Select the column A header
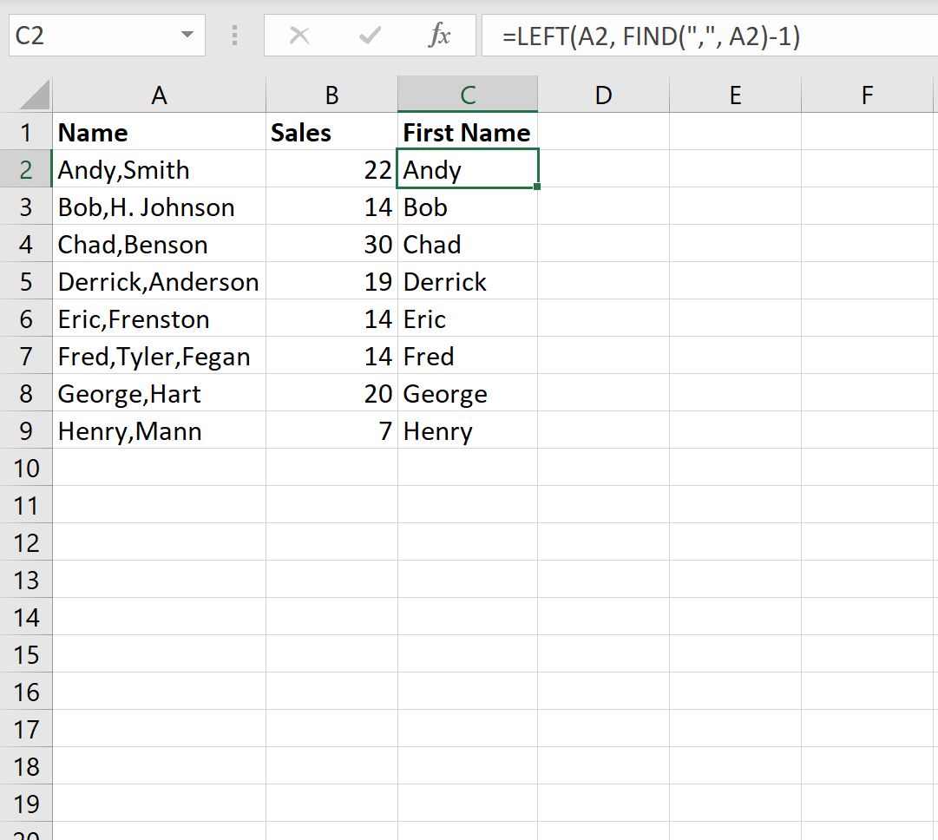 pos(159,95)
